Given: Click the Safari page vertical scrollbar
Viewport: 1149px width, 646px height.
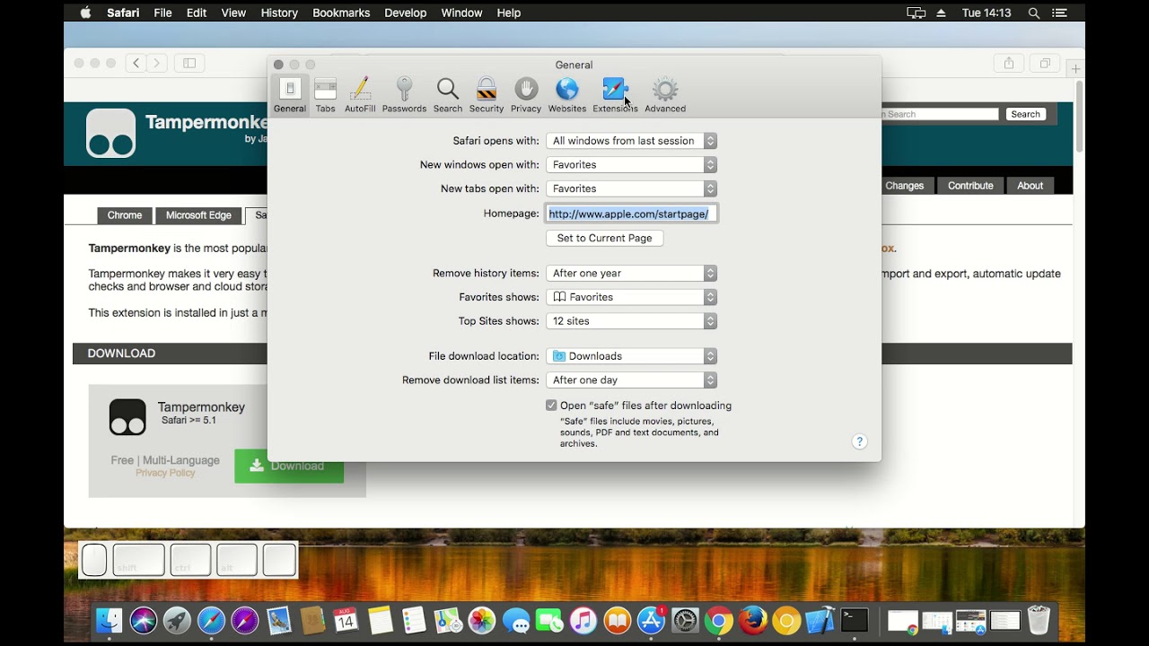Looking at the screenshot, I should point(1079,117).
